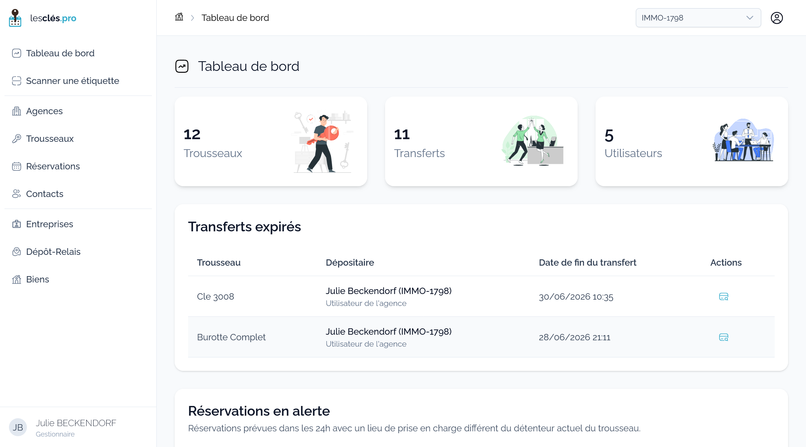Click the Biens house icon
The width and height of the screenshot is (806, 447).
[16, 279]
